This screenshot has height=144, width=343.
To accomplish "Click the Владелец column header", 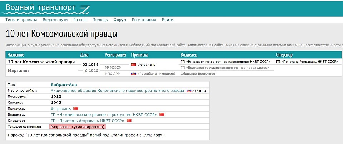I will [189, 55].
